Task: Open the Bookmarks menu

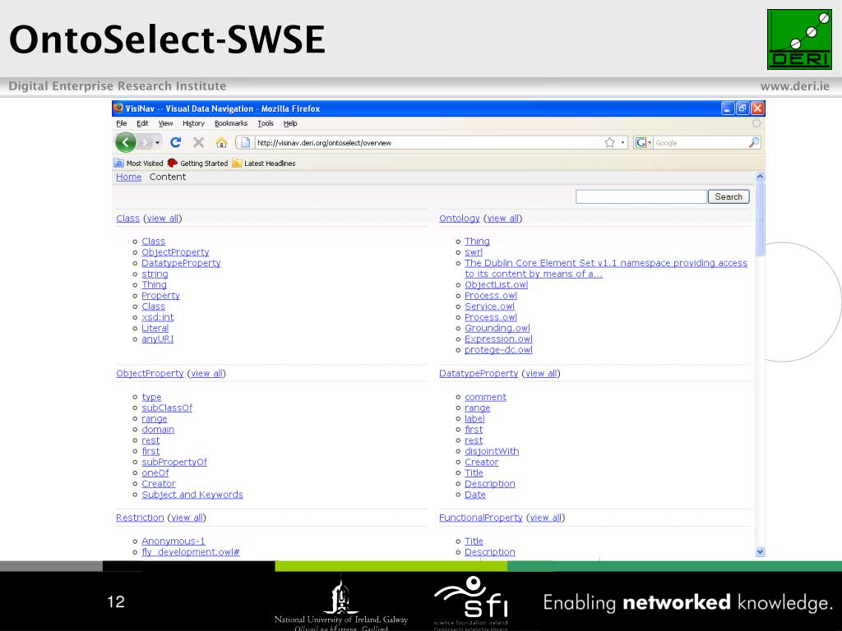Action: [231, 123]
